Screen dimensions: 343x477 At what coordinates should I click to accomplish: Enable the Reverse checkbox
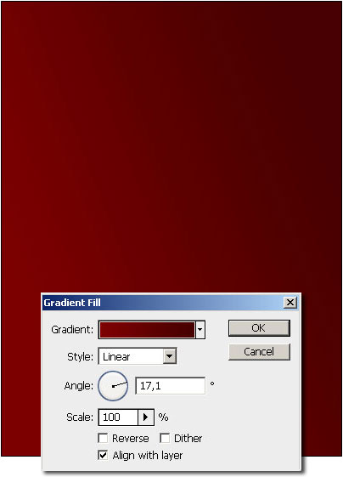click(103, 438)
